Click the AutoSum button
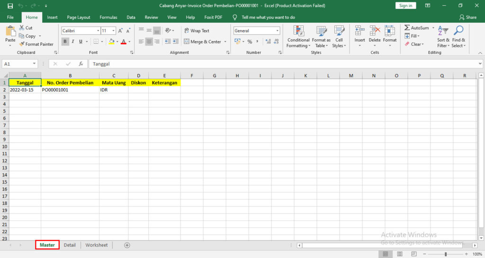The width and height of the screenshot is (485, 258). (x=417, y=28)
